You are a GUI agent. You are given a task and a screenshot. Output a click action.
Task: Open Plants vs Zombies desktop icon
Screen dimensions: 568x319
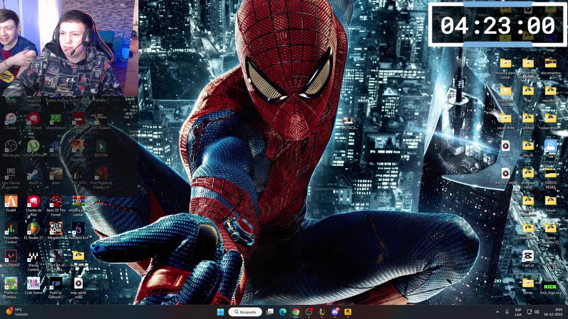11,288
